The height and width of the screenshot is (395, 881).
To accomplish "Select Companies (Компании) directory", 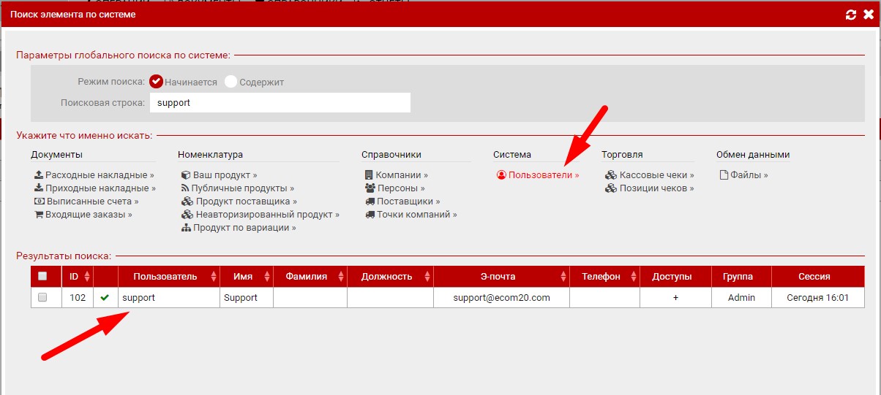I will pyautogui.click(x=396, y=175).
